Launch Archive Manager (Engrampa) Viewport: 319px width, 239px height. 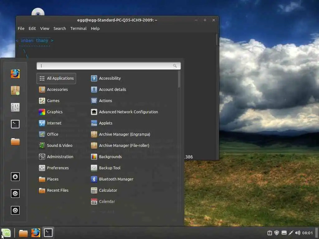pos(121,134)
